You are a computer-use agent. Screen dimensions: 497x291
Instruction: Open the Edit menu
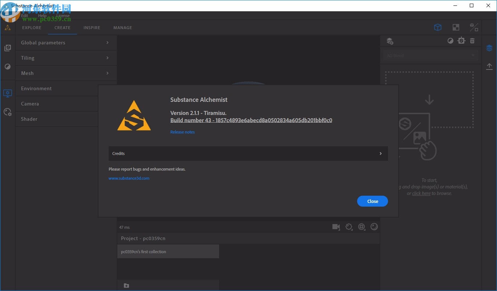pos(25,16)
